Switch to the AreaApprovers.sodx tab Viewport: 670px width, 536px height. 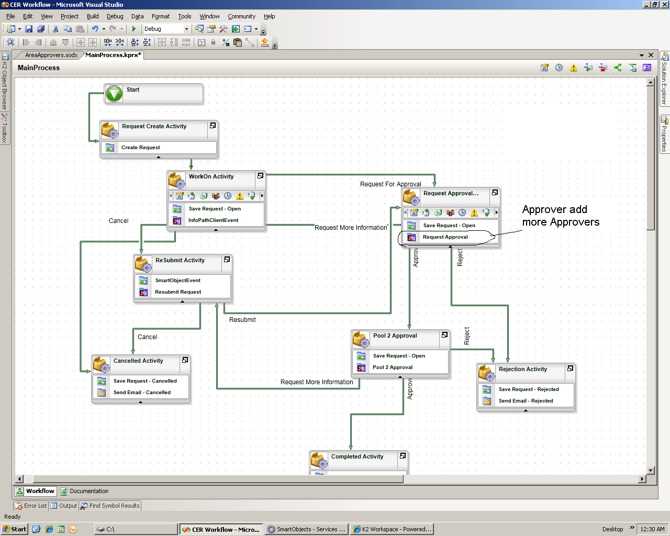tap(51, 55)
